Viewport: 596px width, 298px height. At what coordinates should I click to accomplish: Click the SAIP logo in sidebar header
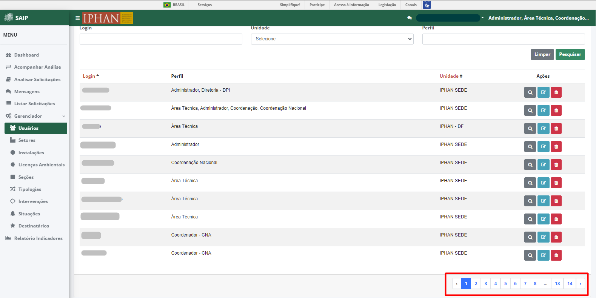16,18
